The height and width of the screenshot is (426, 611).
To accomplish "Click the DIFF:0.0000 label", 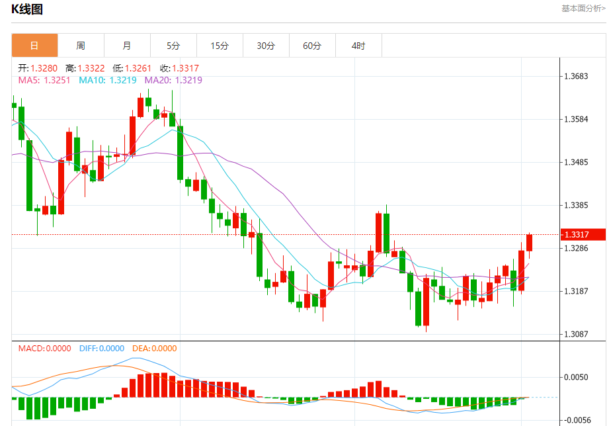I will pyautogui.click(x=102, y=349).
